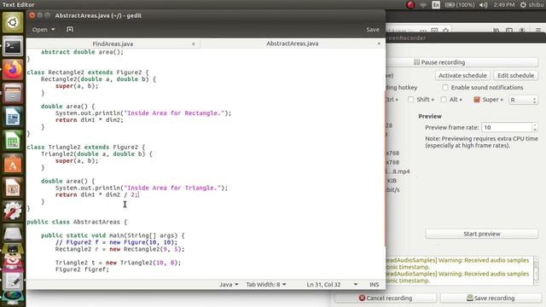The image size is (546, 307).
Task: Click the 2:49 PM clock menu
Action: click(x=503, y=5)
